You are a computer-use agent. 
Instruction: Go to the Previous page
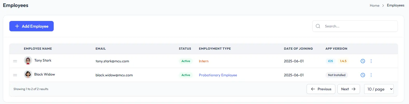[321, 89]
